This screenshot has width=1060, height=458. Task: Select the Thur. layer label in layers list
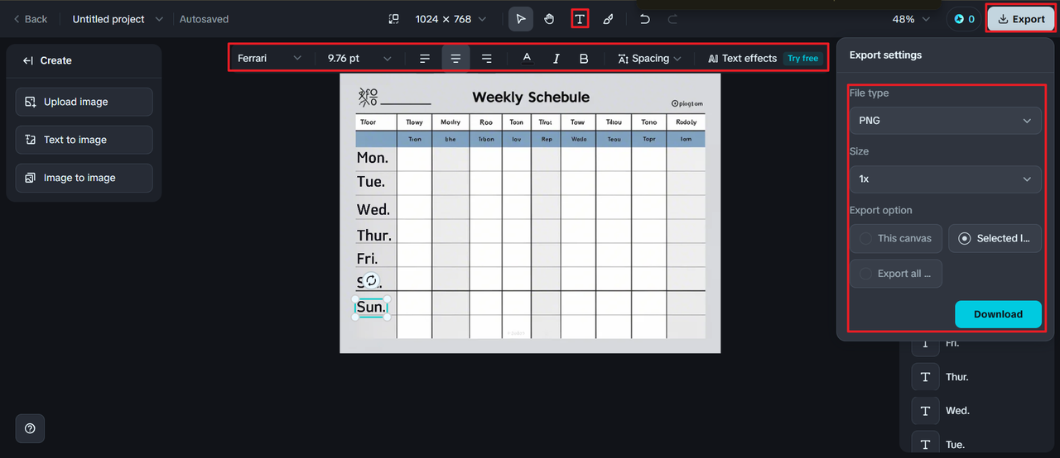957,377
